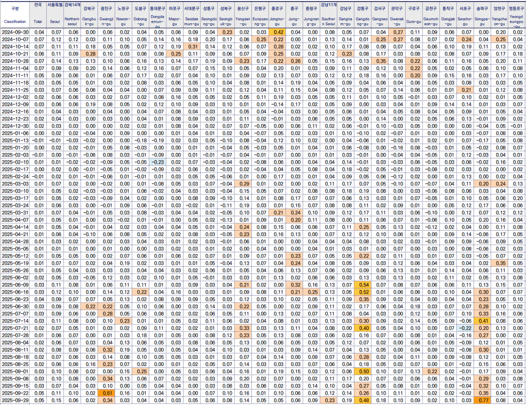The height and width of the screenshot is (405, 526).
Task: Select the 종로구 Jongno-gu column header
Action: pyautogui.click(x=277, y=15)
